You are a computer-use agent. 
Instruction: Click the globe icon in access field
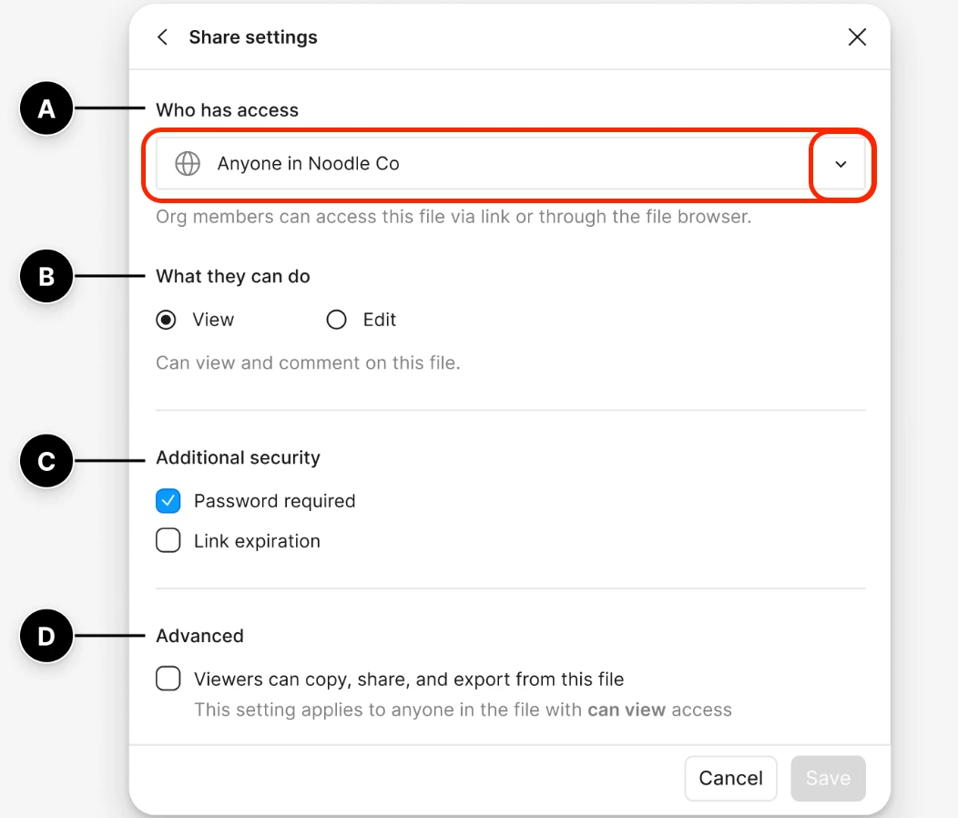(x=188, y=164)
